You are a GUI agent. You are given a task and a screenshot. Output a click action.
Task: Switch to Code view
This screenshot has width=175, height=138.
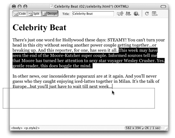click(x=20, y=14)
